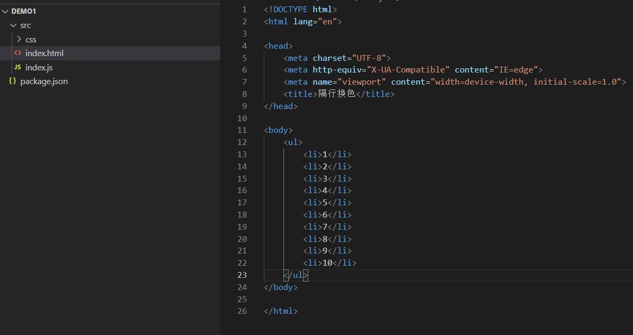Click the HTML file icon beside index.html
The image size is (633, 335).
click(x=18, y=53)
